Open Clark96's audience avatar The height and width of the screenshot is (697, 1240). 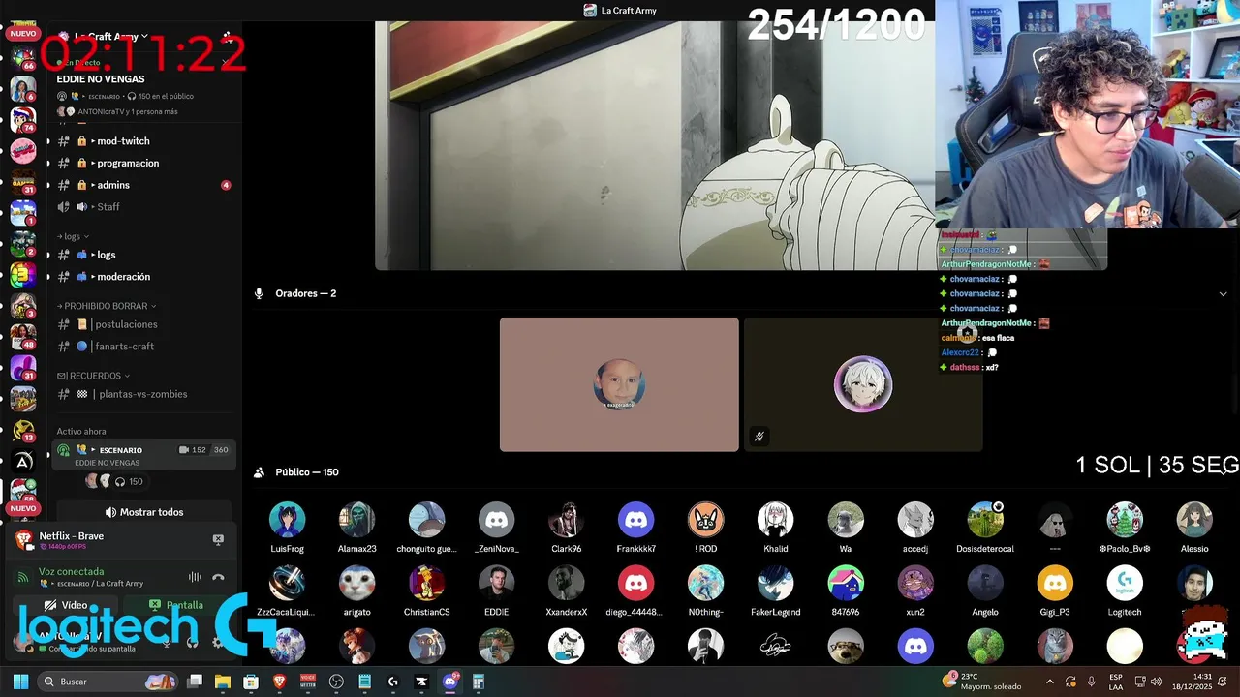pos(566,520)
